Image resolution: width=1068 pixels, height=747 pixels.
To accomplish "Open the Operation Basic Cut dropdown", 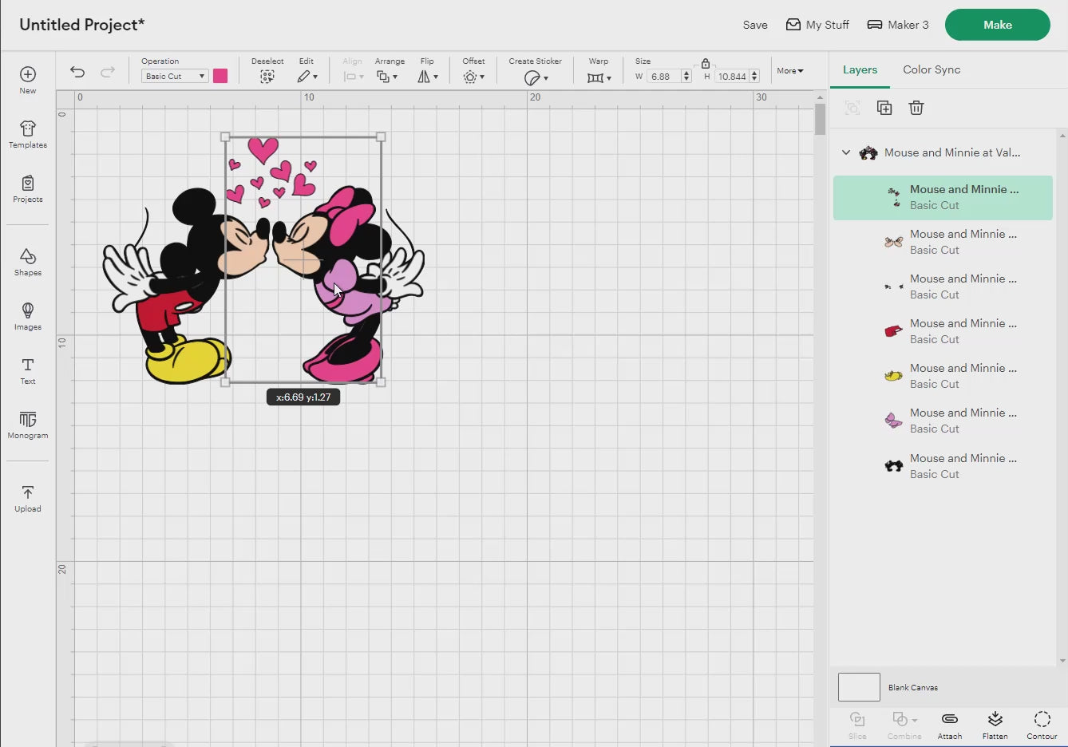I will [175, 76].
